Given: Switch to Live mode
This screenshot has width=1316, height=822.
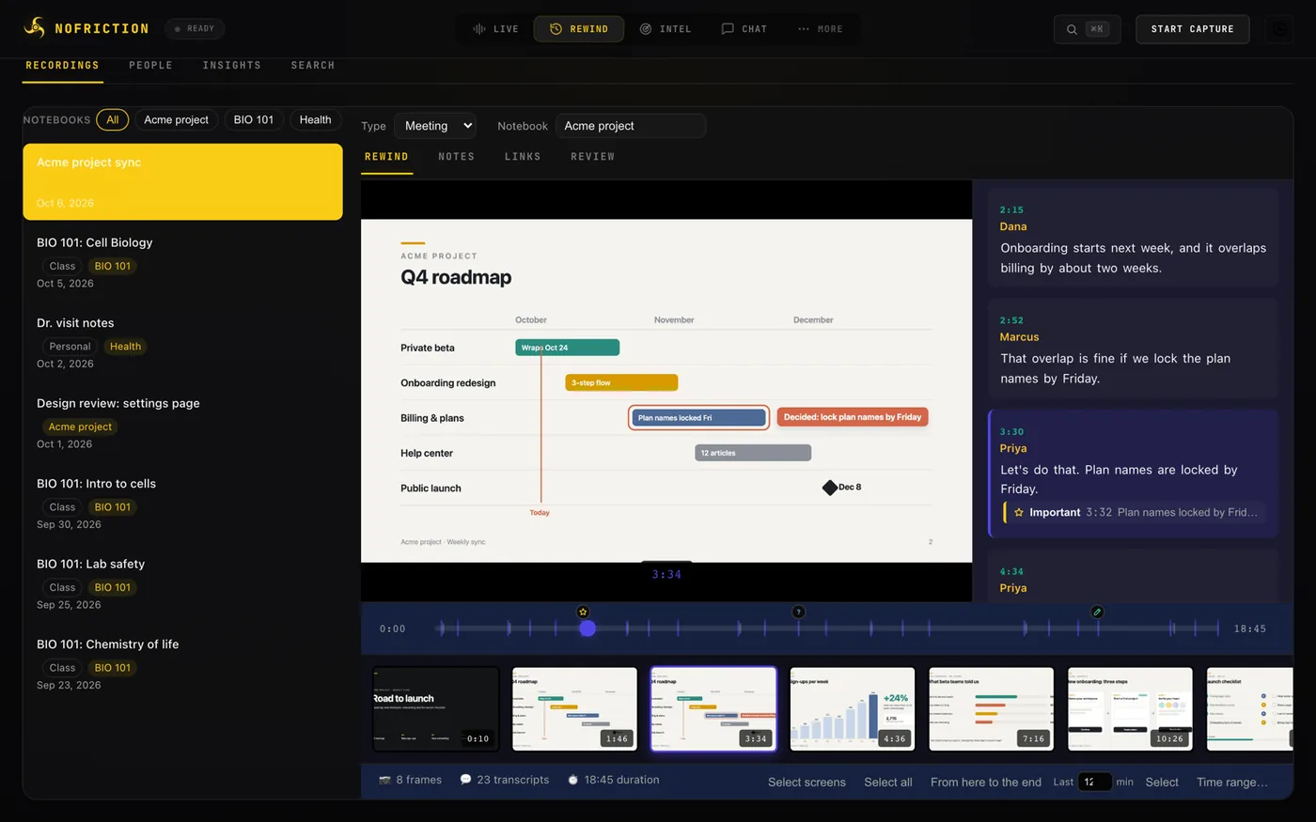Looking at the screenshot, I should (495, 29).
